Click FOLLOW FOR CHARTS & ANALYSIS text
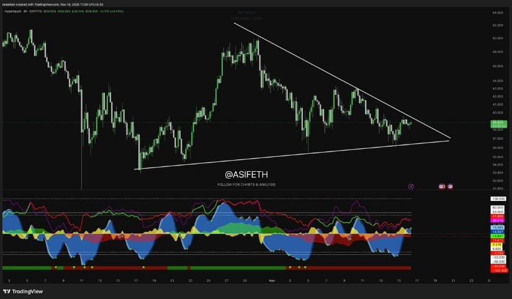Viewport: 512px width, 299px height. pyautogui.click(x=246, y=184)
